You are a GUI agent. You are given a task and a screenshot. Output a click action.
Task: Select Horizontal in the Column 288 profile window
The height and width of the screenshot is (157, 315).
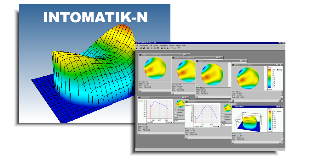(226, 114)
